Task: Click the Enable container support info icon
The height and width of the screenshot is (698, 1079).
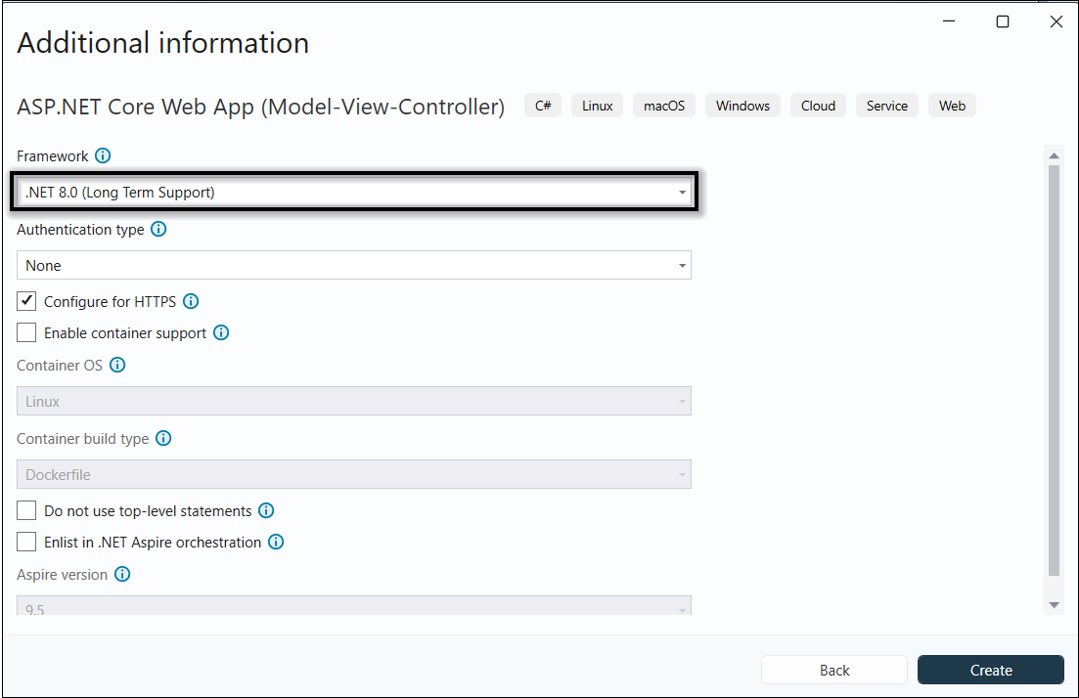Action: coord(220,332)
